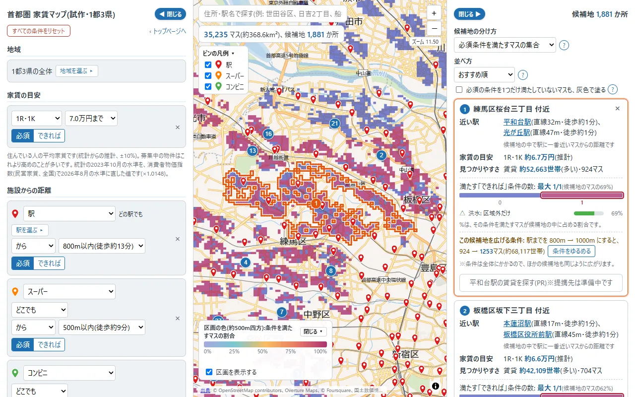Close the 練馬区桜台三丁目 card with X
This screenshot has width=635, height=397.
pos(618,108)
